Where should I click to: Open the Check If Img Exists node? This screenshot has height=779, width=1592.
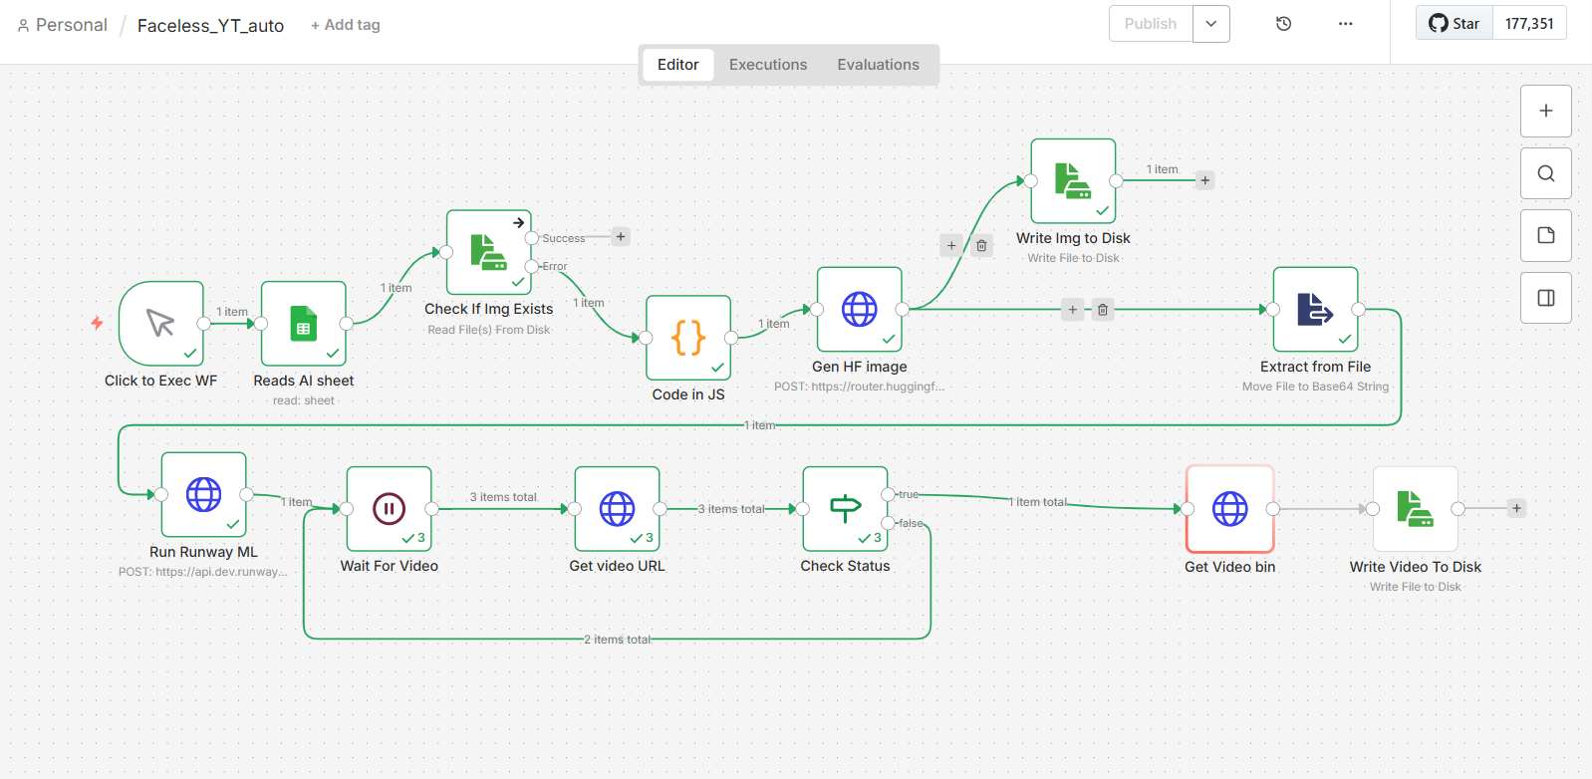coord(489,252)
